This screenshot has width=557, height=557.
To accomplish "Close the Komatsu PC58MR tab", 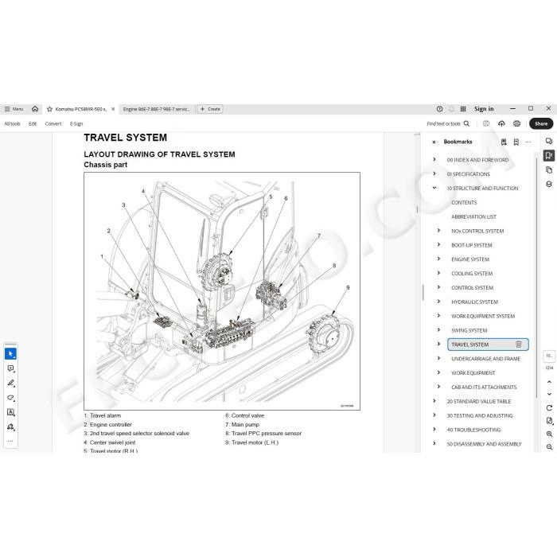I will (113, 109).
